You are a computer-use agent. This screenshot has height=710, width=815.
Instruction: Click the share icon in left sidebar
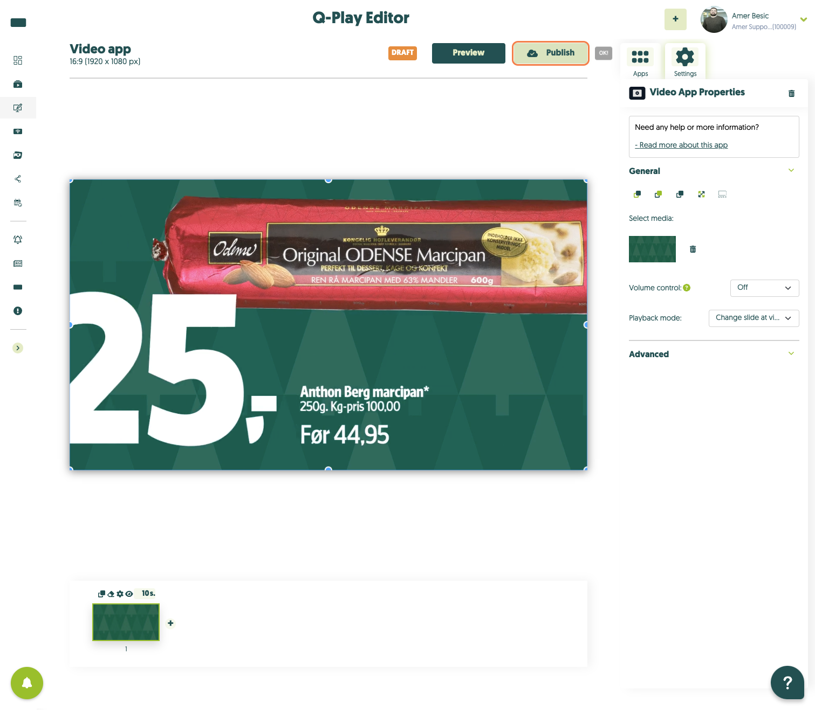[18, 179]
